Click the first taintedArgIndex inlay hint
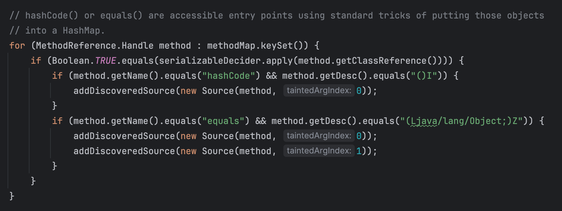 coord(319,91)
